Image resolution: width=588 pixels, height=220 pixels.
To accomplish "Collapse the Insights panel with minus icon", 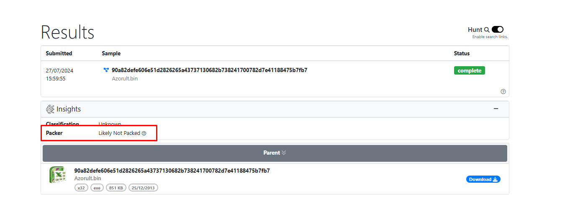I will coord(496,109).
